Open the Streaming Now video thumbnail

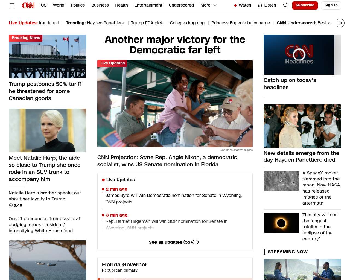tap(302, 269)
